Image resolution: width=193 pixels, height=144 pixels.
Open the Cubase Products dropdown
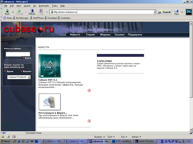click(19, 77)
